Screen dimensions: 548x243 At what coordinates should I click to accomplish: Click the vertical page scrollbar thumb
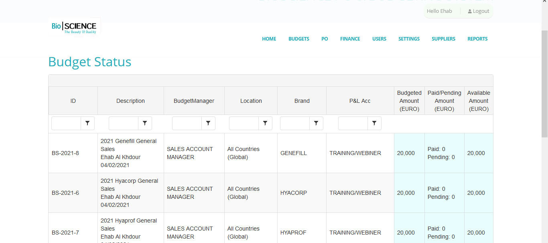coord(544,84)
